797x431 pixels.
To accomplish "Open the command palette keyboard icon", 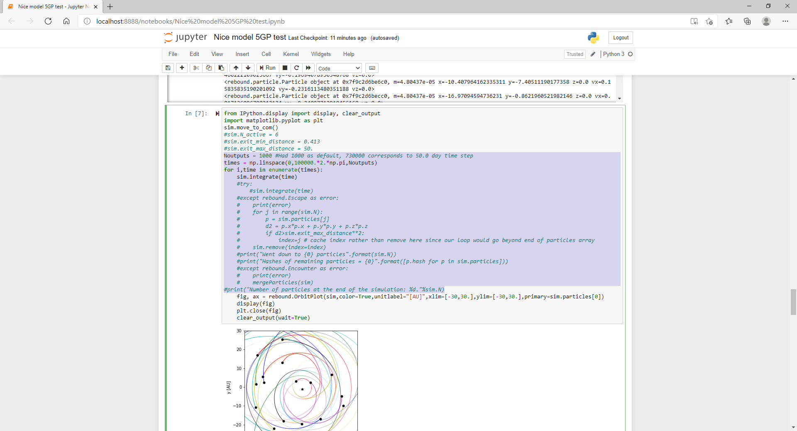I will [x=372, y=68].
